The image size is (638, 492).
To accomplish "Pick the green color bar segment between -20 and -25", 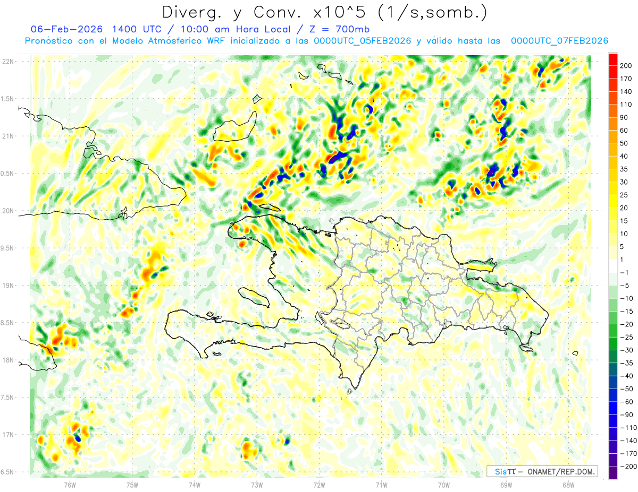I will (613, 331).
